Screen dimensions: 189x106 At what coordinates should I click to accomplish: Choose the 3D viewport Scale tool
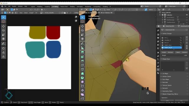(x=82, y=35)
